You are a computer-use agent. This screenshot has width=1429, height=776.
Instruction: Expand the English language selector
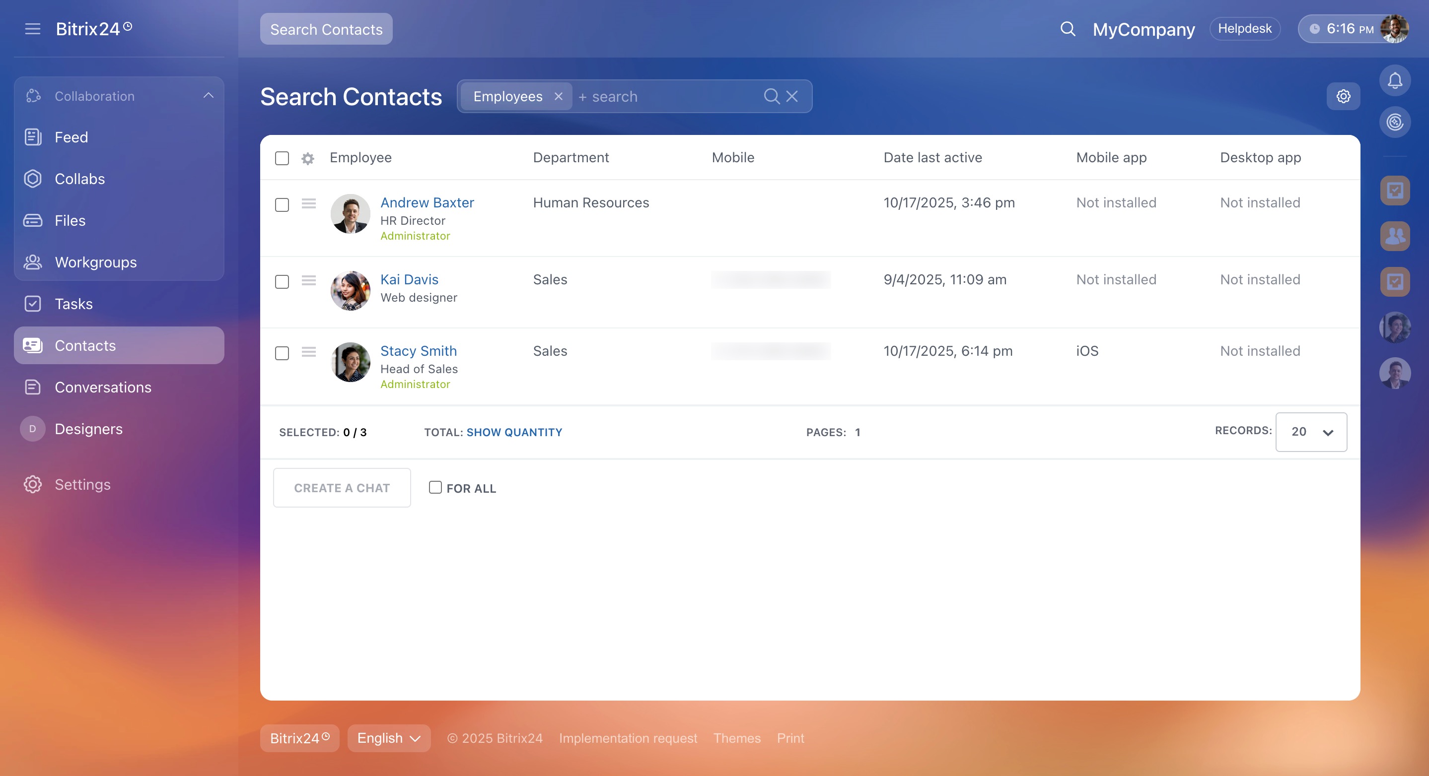pos(389,738)
